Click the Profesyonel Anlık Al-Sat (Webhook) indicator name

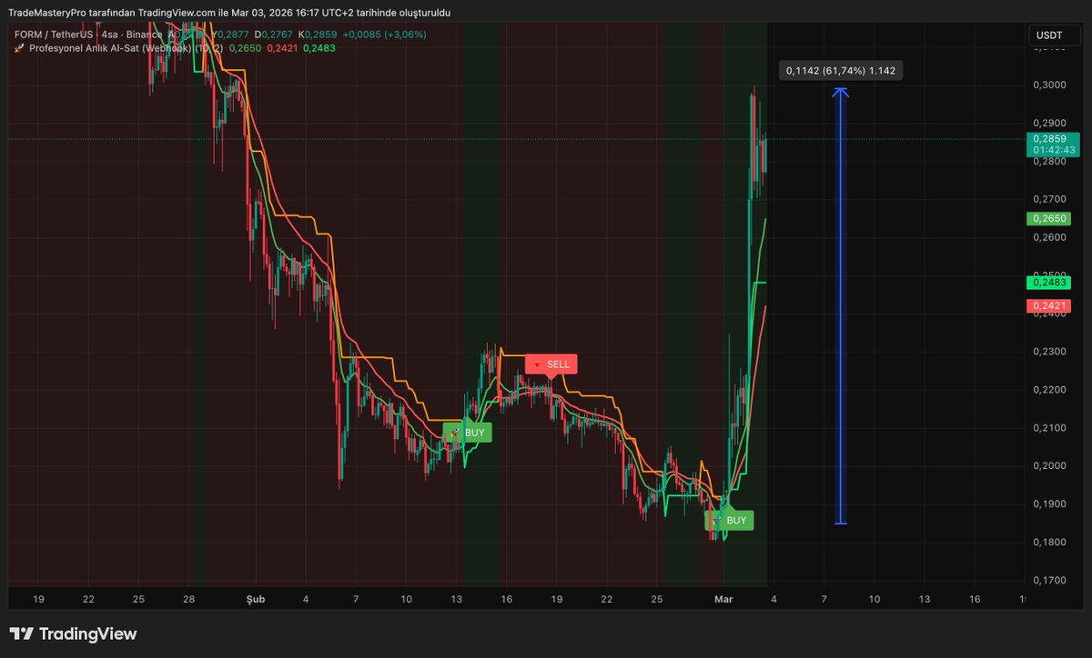click(x=110, y=47)
